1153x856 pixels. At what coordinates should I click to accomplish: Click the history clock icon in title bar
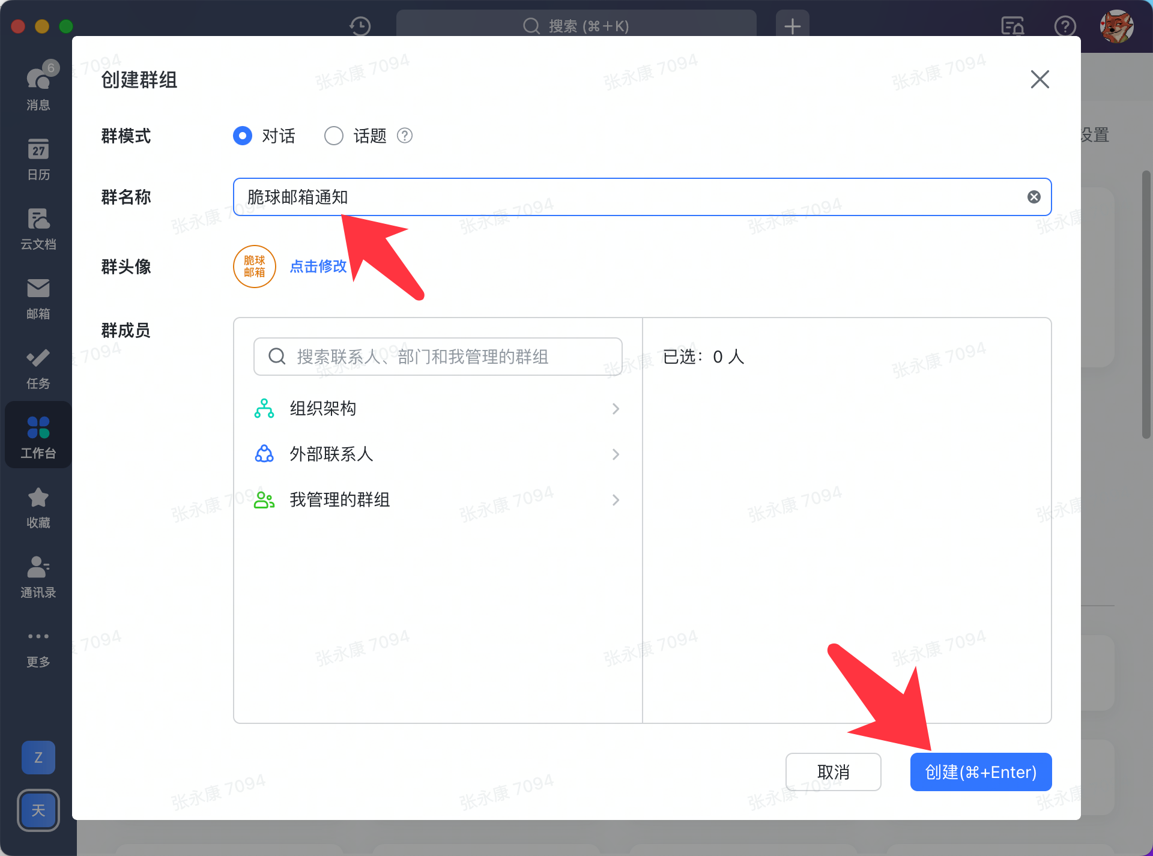(360, 26)
